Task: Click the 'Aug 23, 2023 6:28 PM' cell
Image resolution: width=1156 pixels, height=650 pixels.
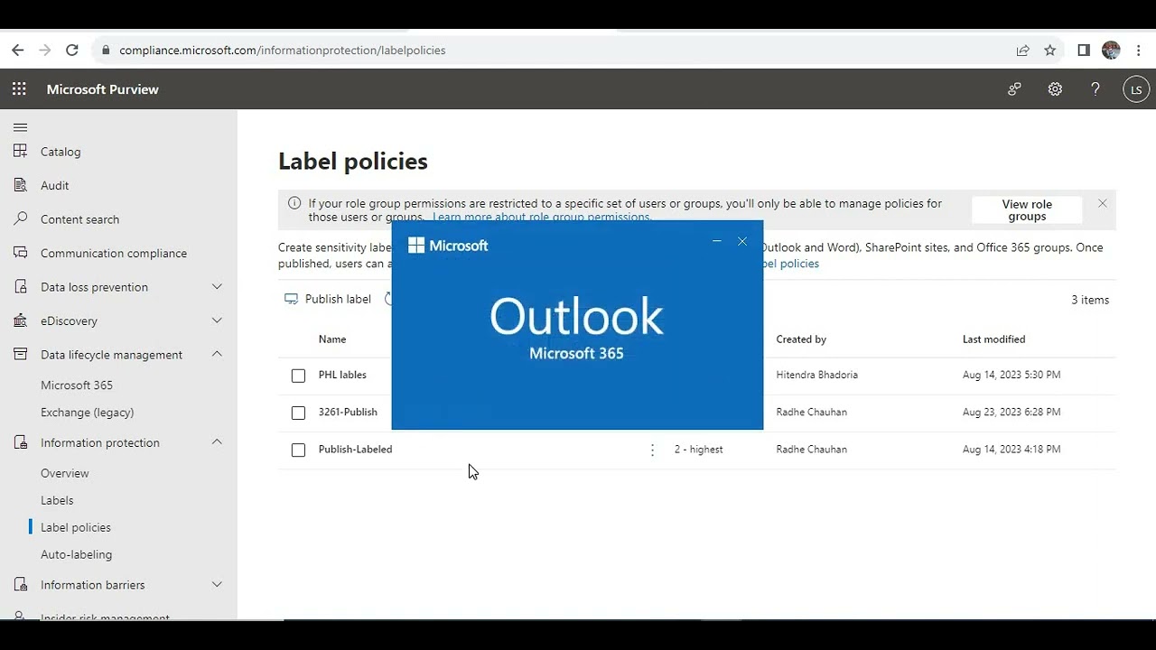Action: (x=1011, y=412)
